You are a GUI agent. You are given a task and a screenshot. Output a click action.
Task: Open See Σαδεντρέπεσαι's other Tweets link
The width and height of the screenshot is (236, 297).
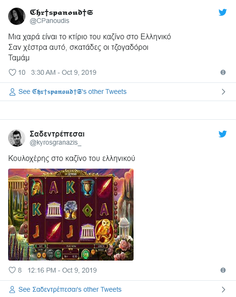70,289
